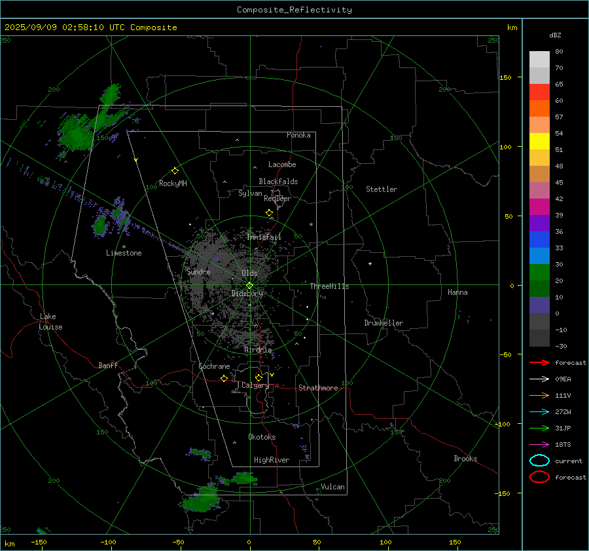Select the Sundre label

pyautogui.click(x=198, y=271)
